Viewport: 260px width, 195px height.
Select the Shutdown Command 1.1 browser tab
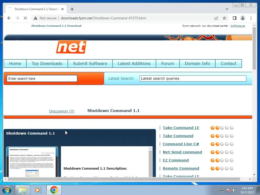36,9
